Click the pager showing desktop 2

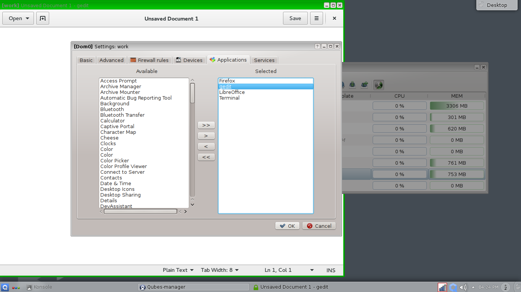pyautogui.click(x=505, y=287)
